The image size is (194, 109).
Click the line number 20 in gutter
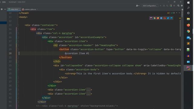(x=10, y=53)
